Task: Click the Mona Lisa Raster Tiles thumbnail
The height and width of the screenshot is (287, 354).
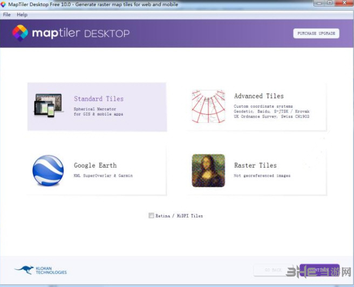Action: [x=208, y=171]
